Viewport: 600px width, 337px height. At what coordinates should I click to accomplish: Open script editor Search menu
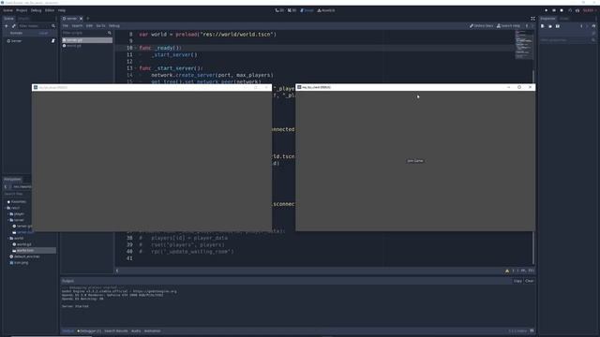click(77, 26)
